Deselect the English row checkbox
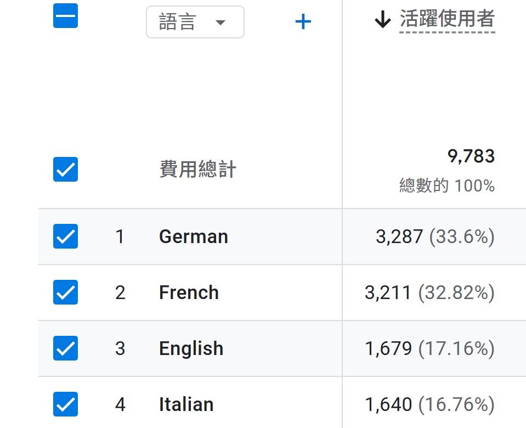 point(65,348)
